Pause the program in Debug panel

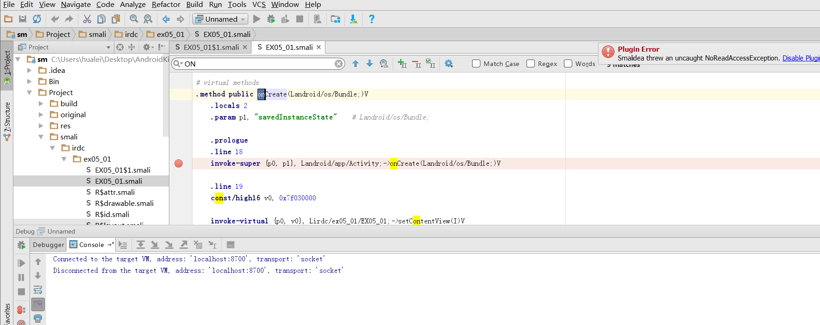coord(21,277)
